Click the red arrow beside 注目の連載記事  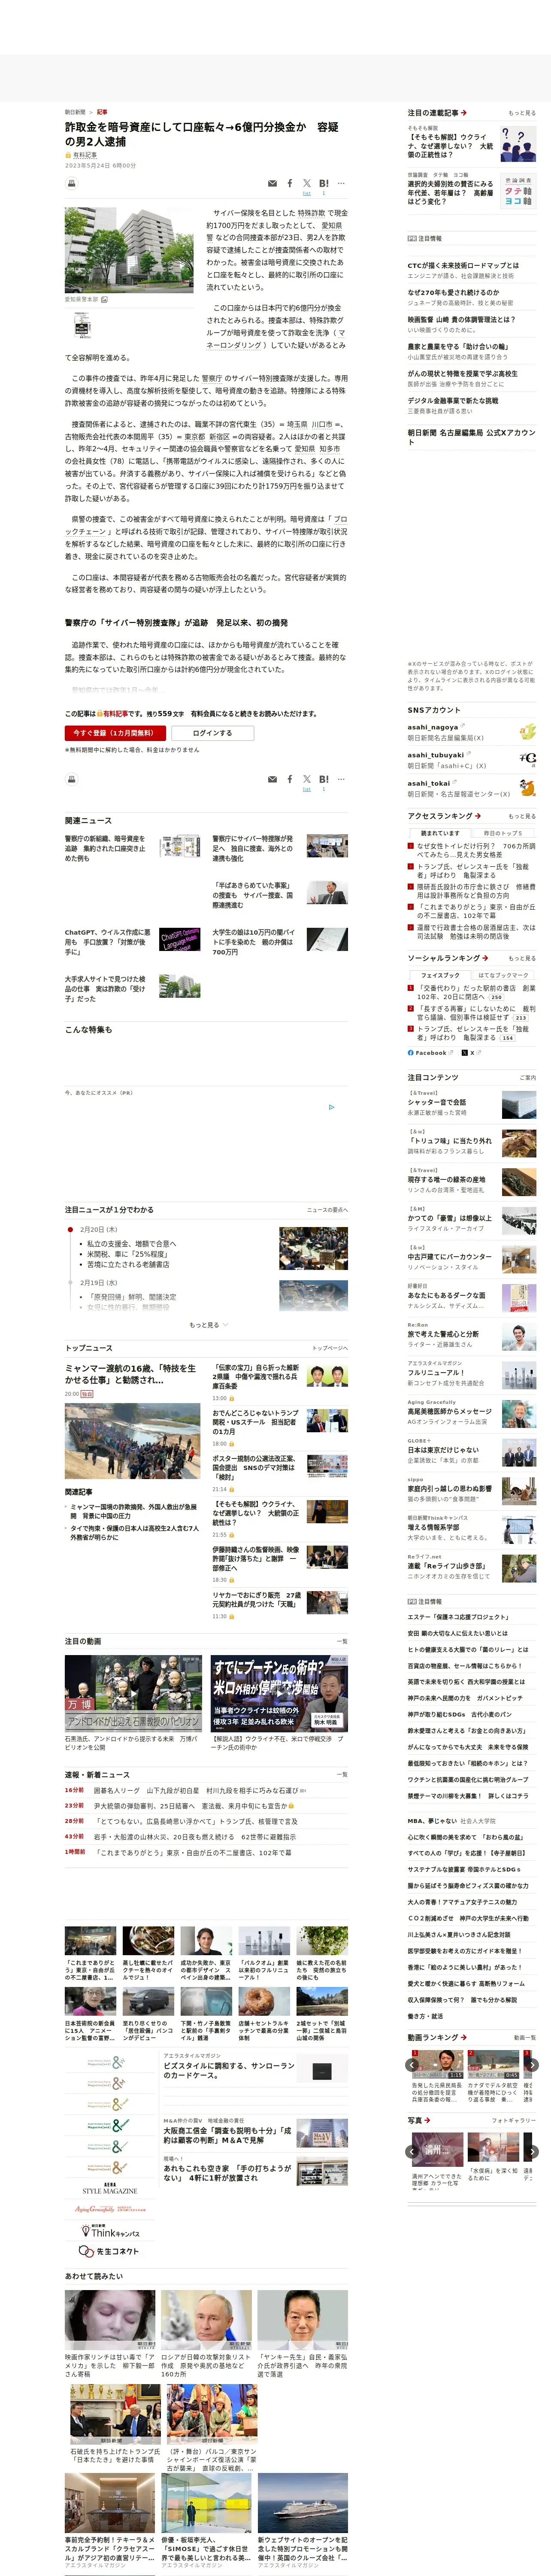[464, 113]
